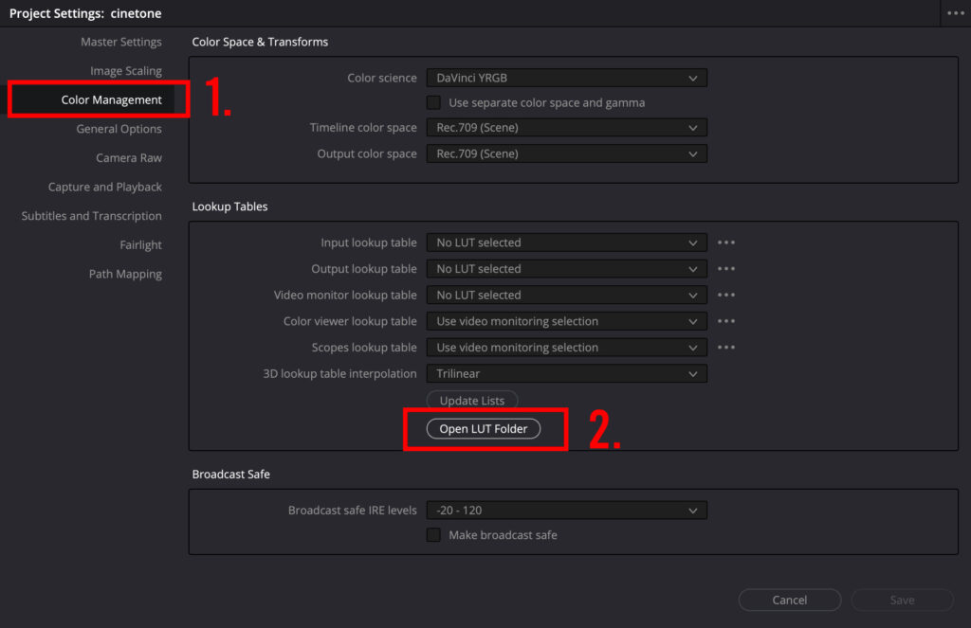Click Cancel to dismiss Project Settings

(789, 600)
